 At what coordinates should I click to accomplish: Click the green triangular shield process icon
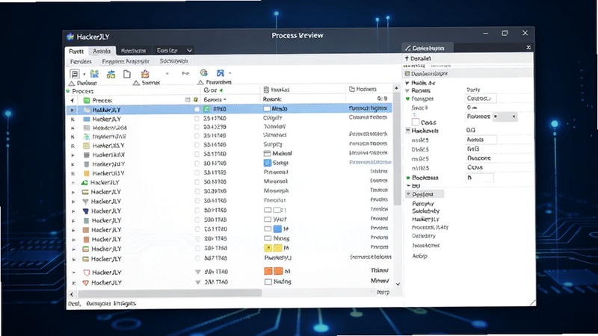click(x=84, y=182)
